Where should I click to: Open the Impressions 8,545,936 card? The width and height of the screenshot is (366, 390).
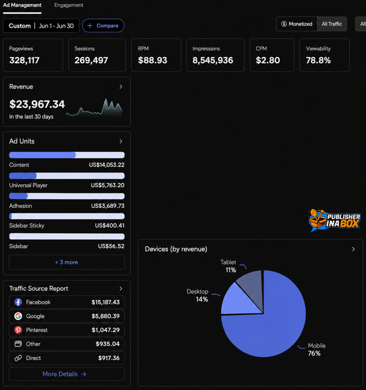click(215, 55)
